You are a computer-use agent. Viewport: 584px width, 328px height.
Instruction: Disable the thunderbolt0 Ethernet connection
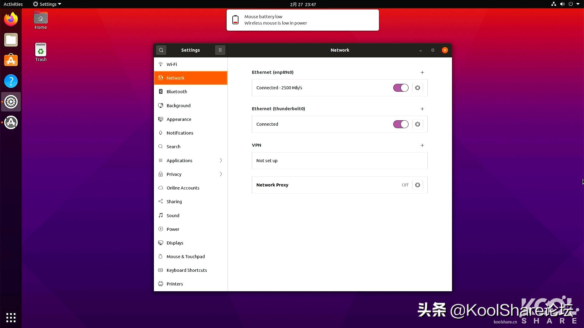pos(401,124)
